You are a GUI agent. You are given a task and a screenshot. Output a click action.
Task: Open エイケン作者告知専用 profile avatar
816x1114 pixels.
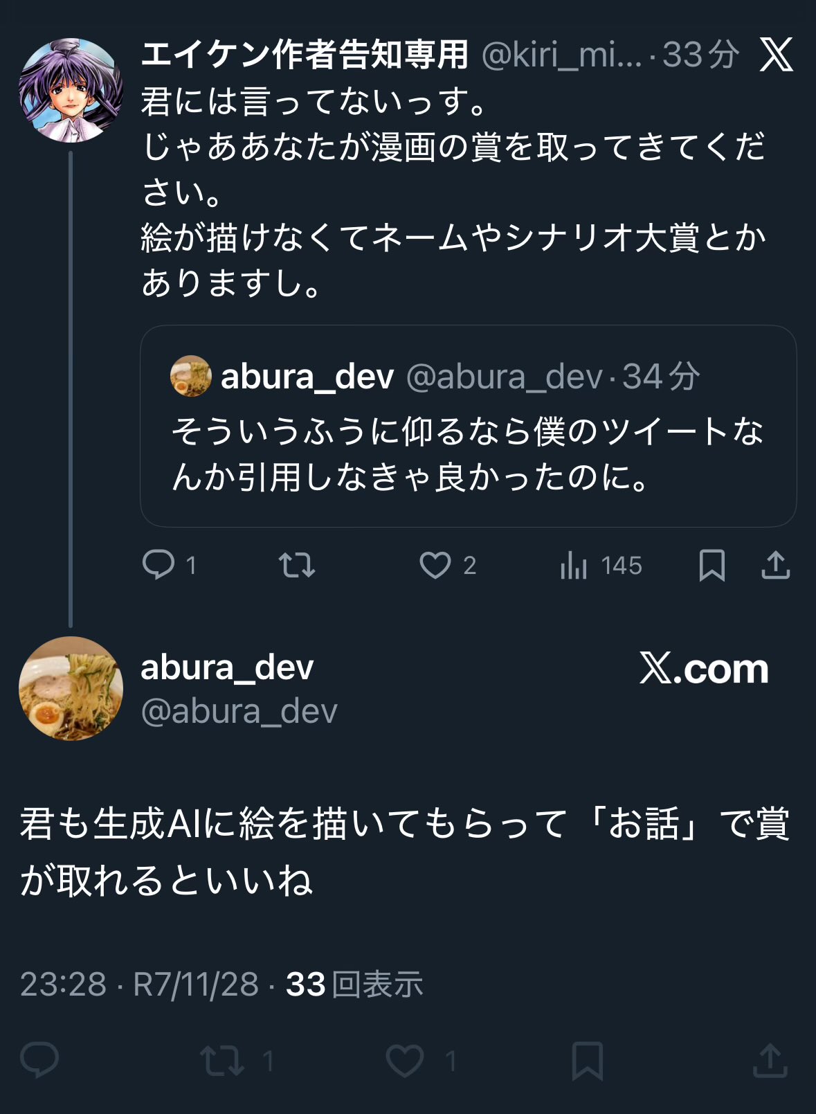[71, 90]
